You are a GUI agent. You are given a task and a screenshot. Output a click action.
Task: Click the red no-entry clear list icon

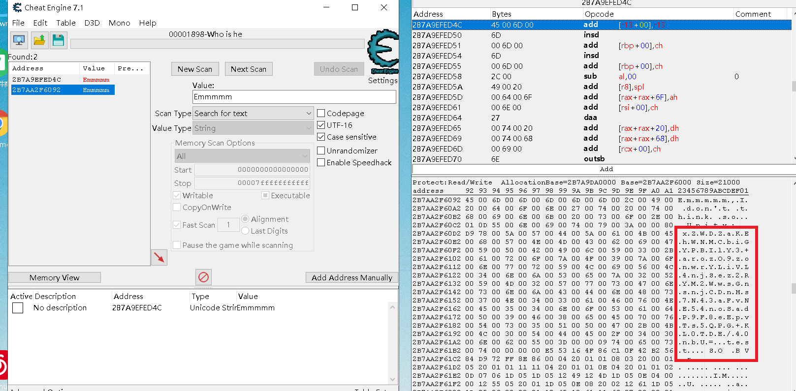tap(203, 277)
